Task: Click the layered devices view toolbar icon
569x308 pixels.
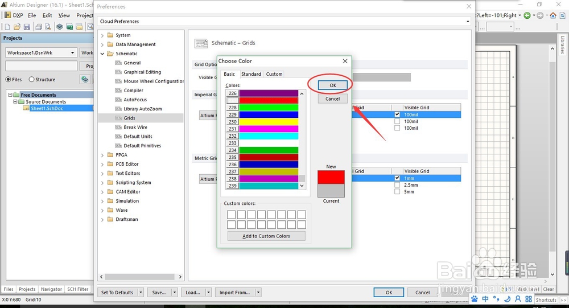Action: click(x=60, y=27)
